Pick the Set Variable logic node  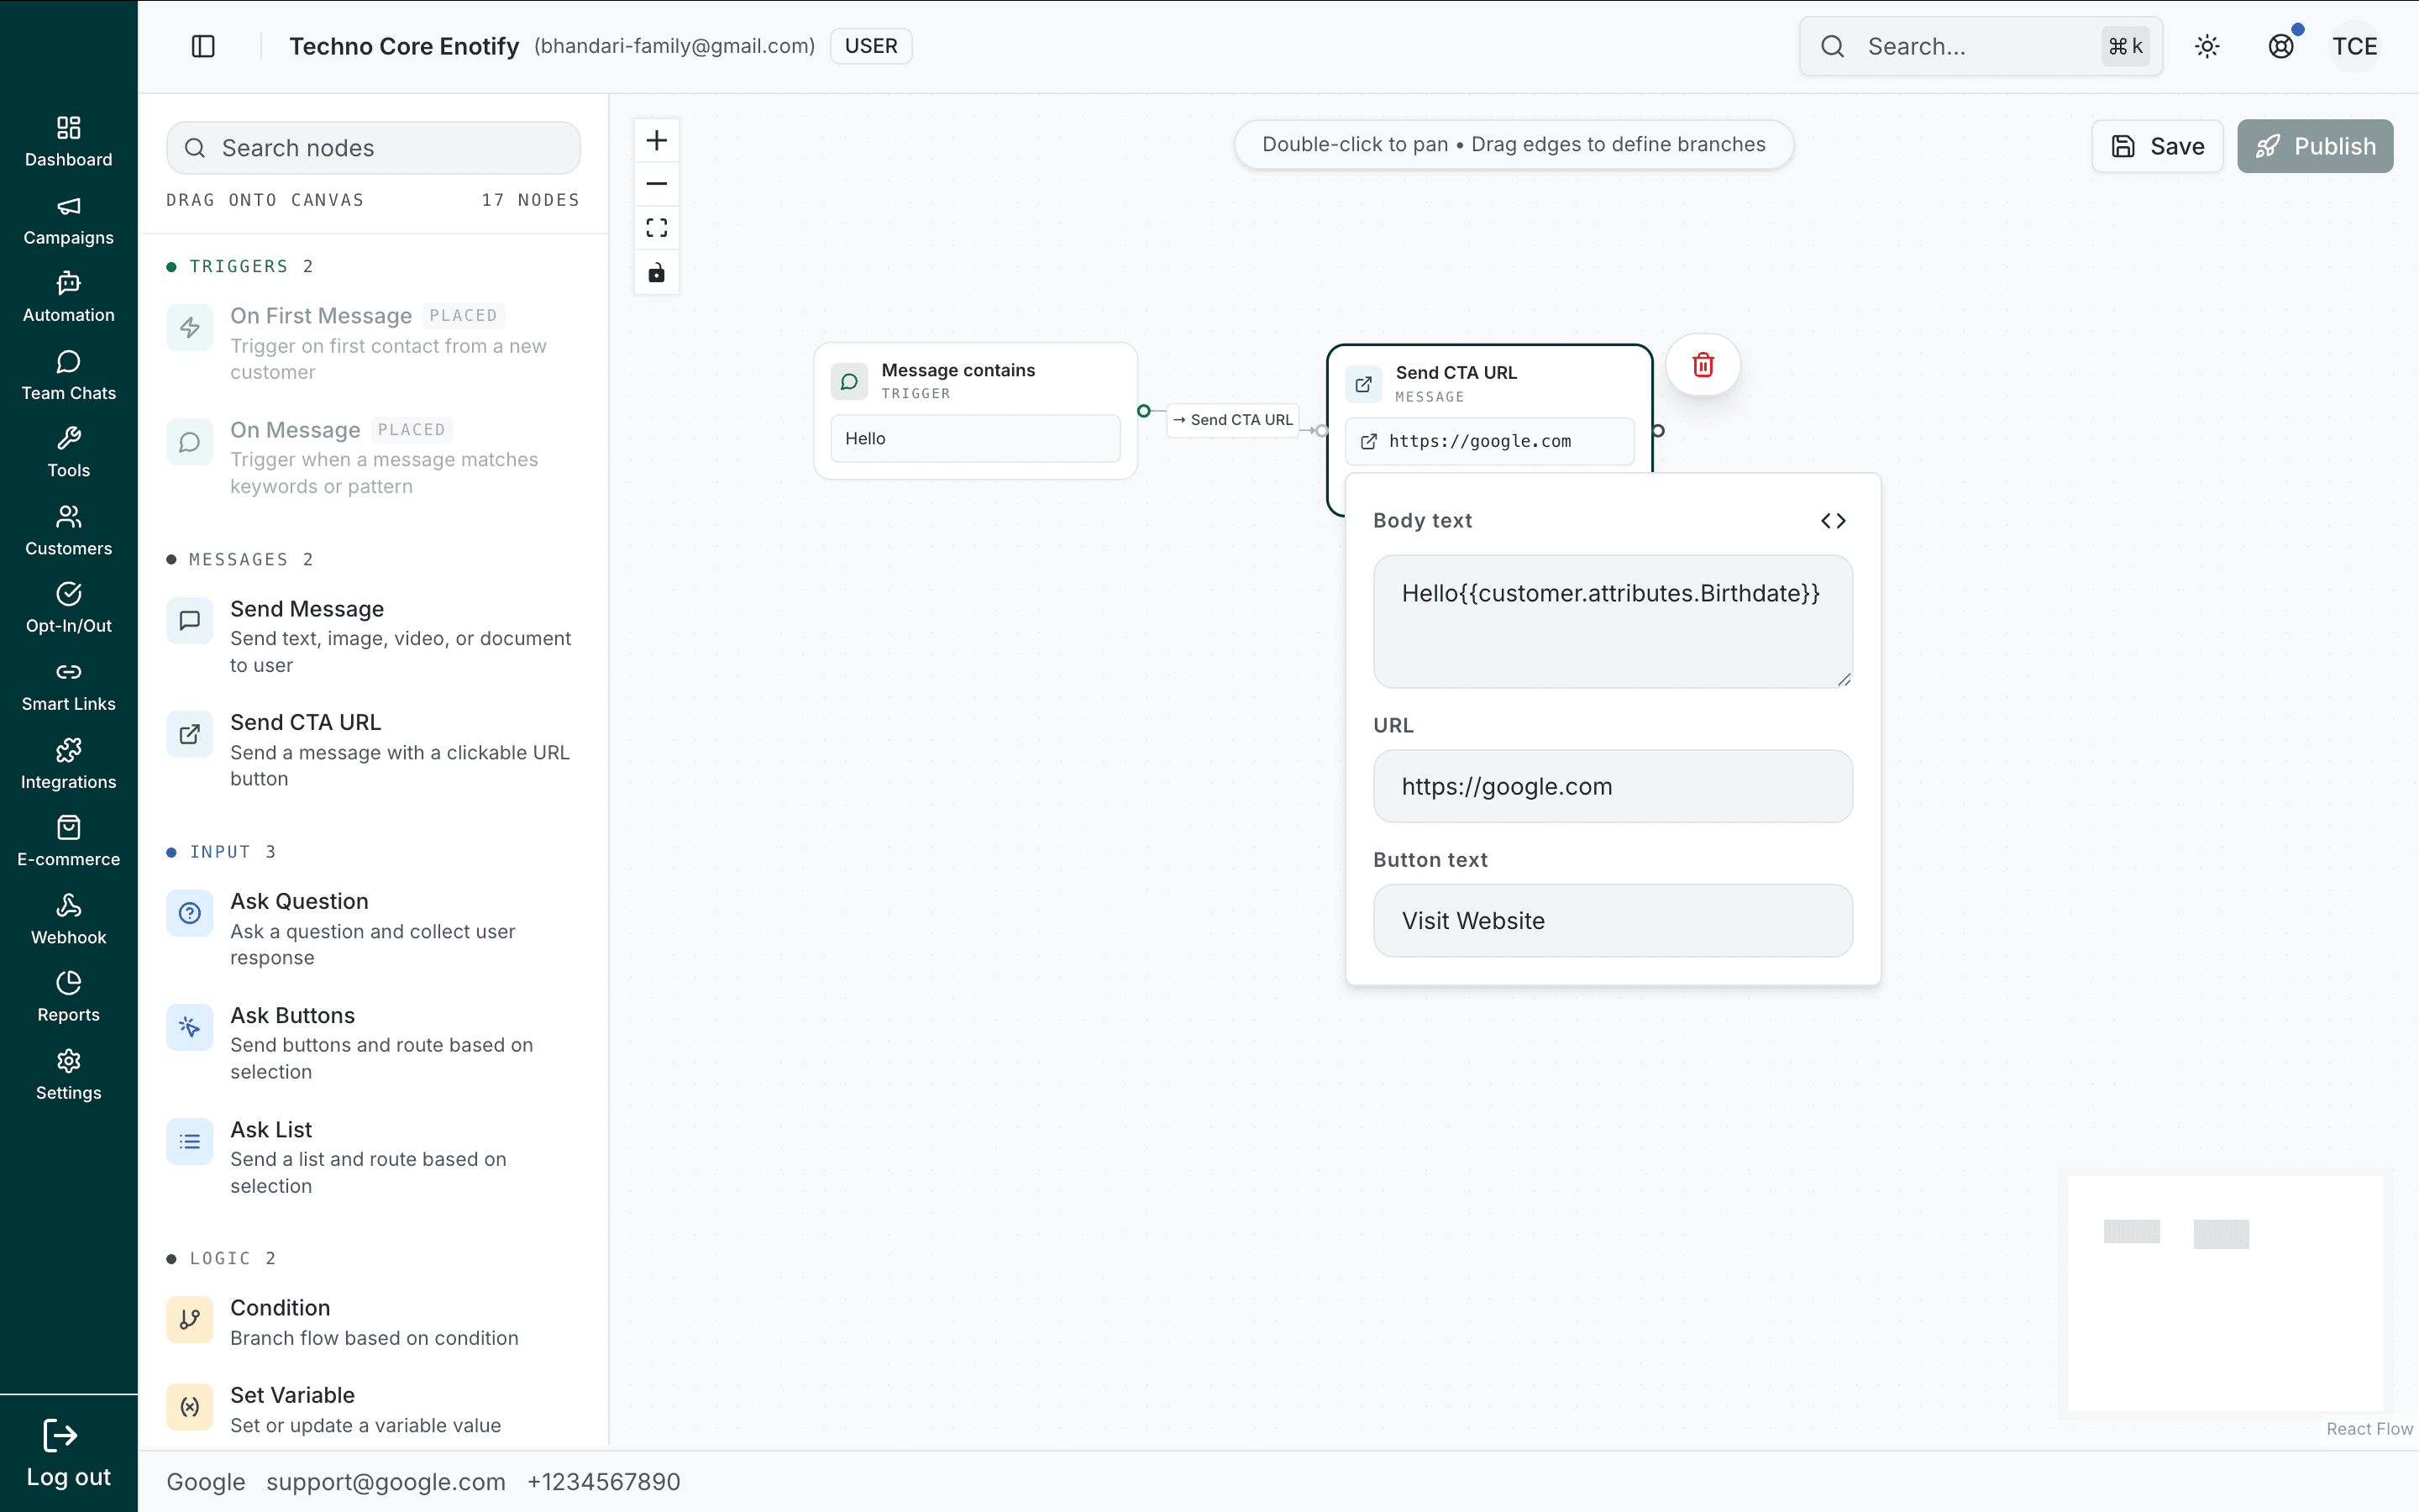[x=373, y=1409]
